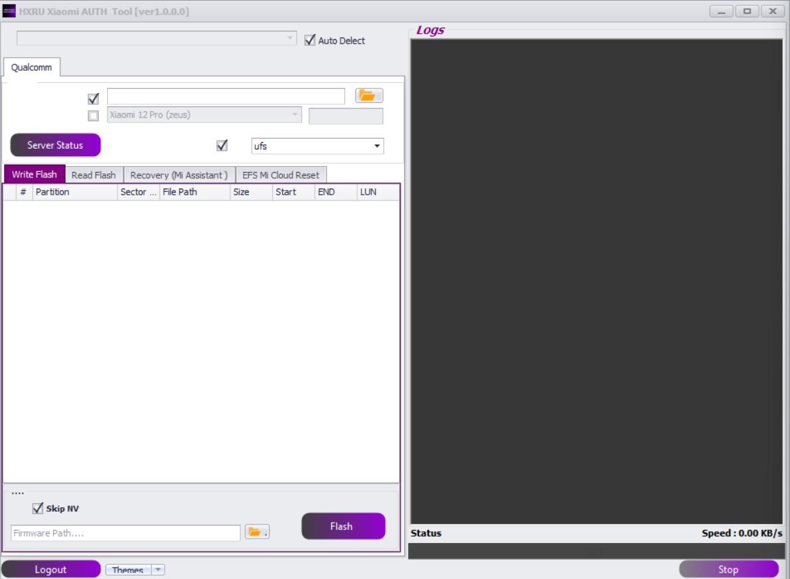
Task: Click the # column header
Action: [23, 192]
